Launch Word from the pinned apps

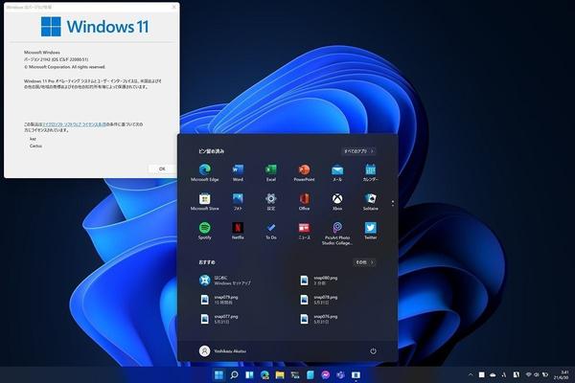[x=238, y=172]
